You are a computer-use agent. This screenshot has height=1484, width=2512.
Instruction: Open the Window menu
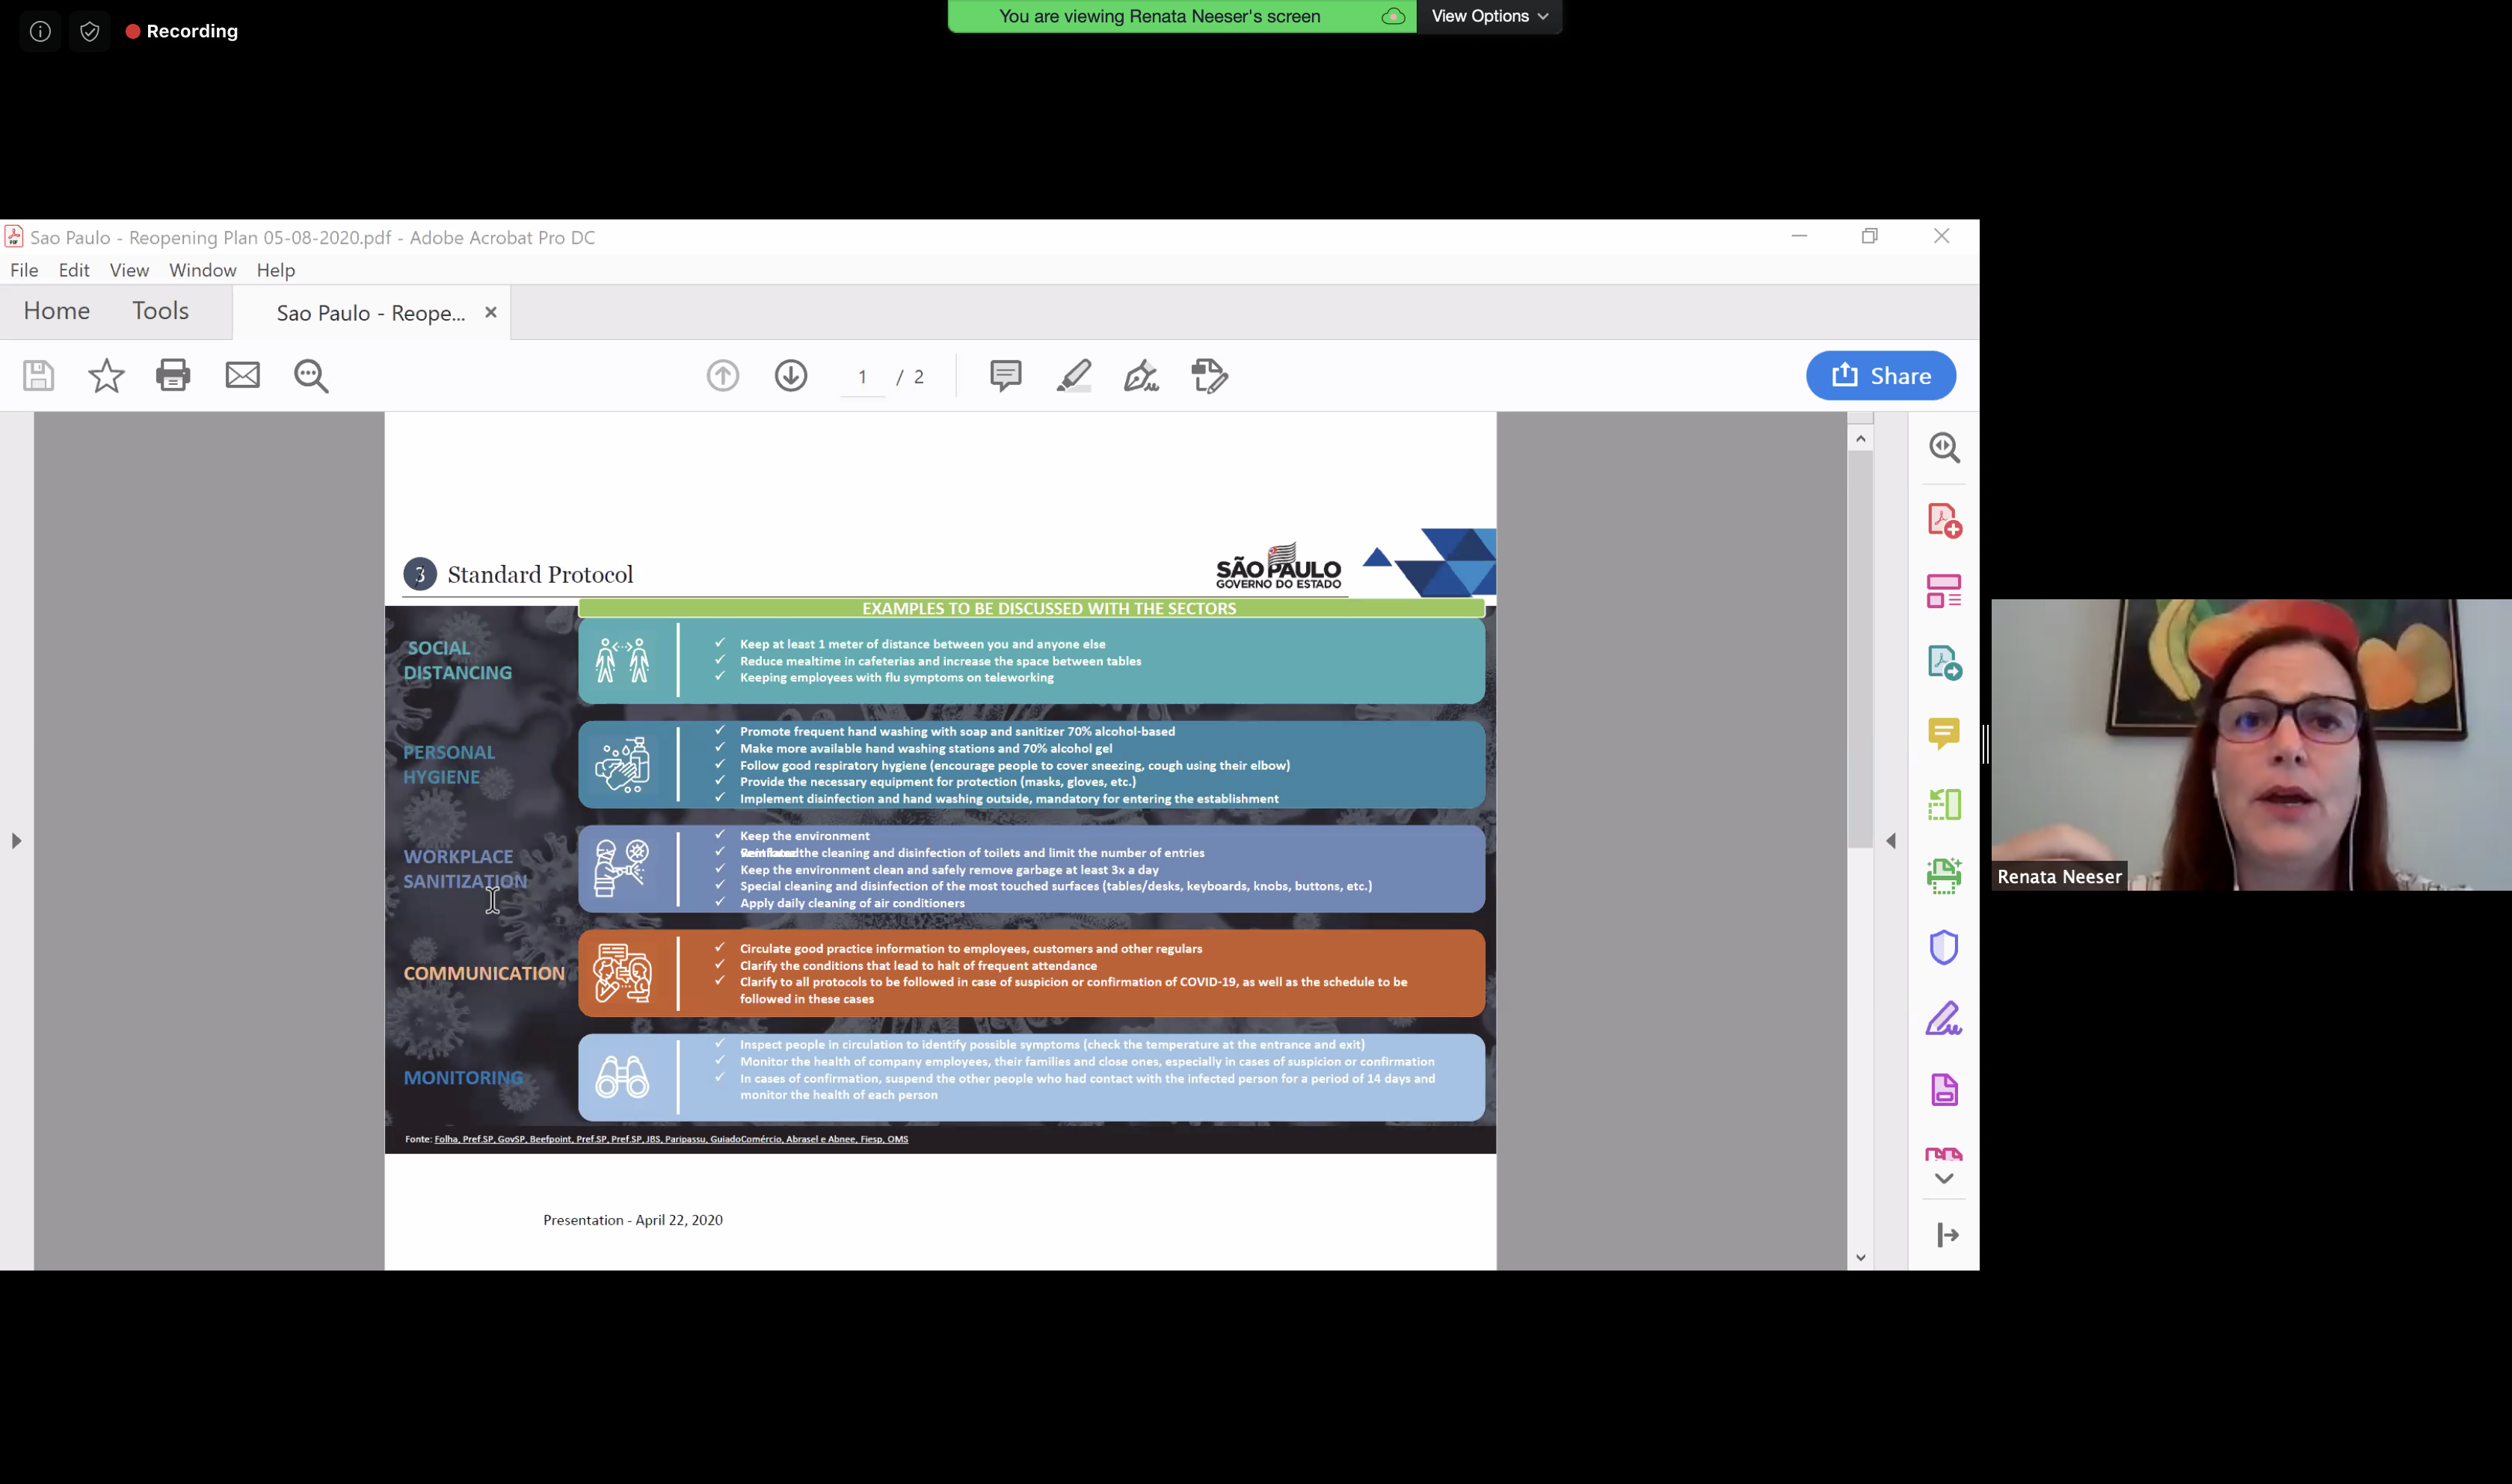coord(202,270)
